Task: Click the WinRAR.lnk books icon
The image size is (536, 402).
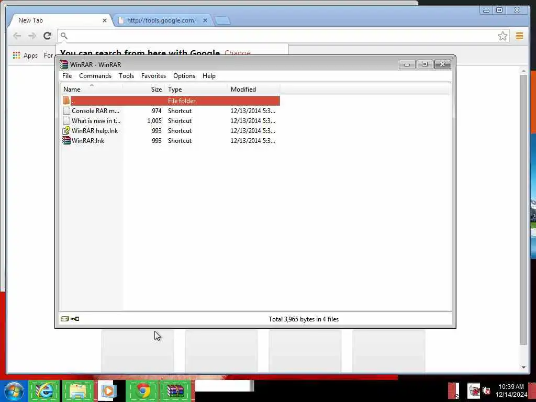Action: coord(66,140)
